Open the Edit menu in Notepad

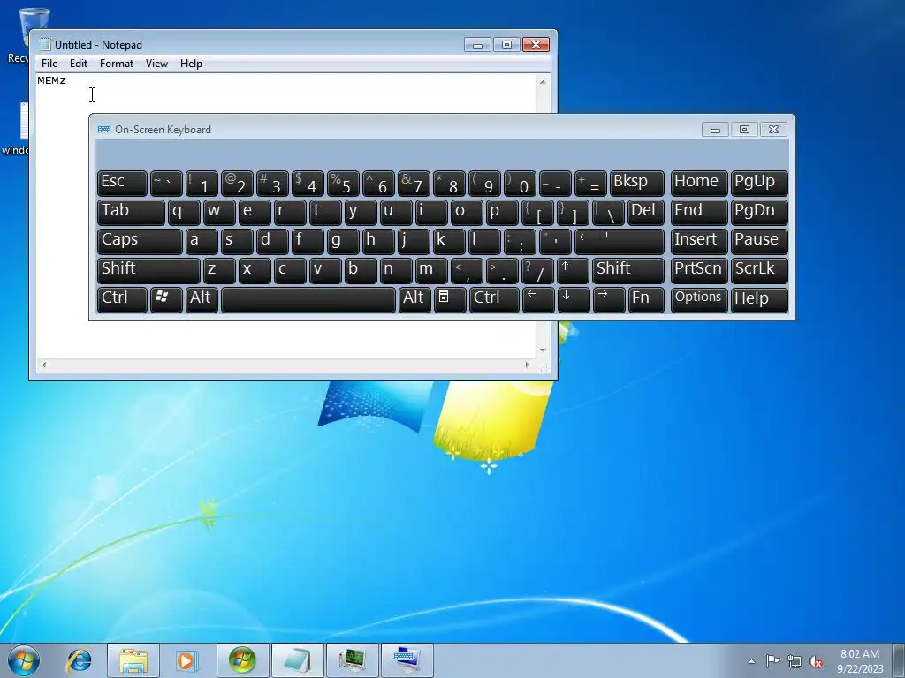79,64
